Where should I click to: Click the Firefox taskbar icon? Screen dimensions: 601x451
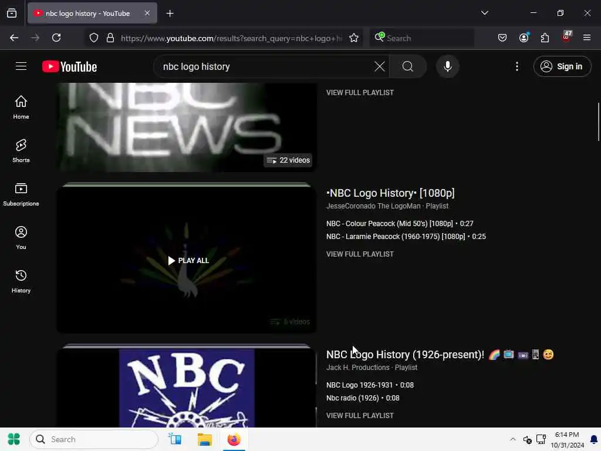[234, 439]
